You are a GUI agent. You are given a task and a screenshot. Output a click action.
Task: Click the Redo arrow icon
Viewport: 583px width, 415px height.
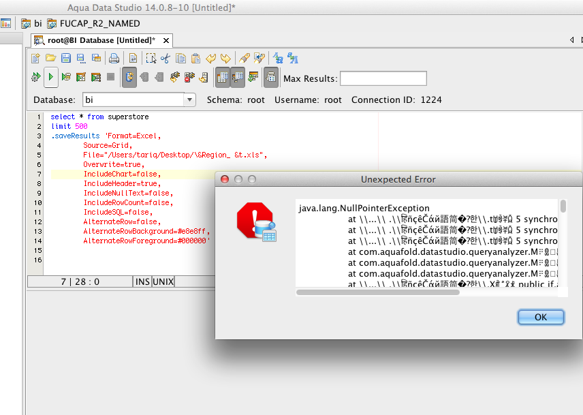[x=225, y=58]
